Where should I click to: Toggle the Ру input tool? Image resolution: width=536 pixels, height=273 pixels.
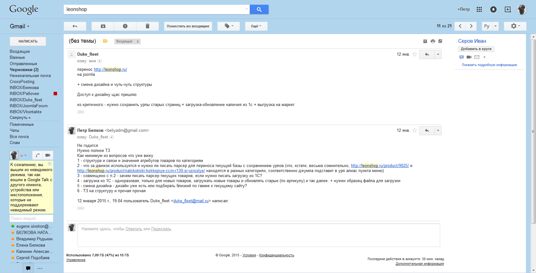[x=487, y=26]
